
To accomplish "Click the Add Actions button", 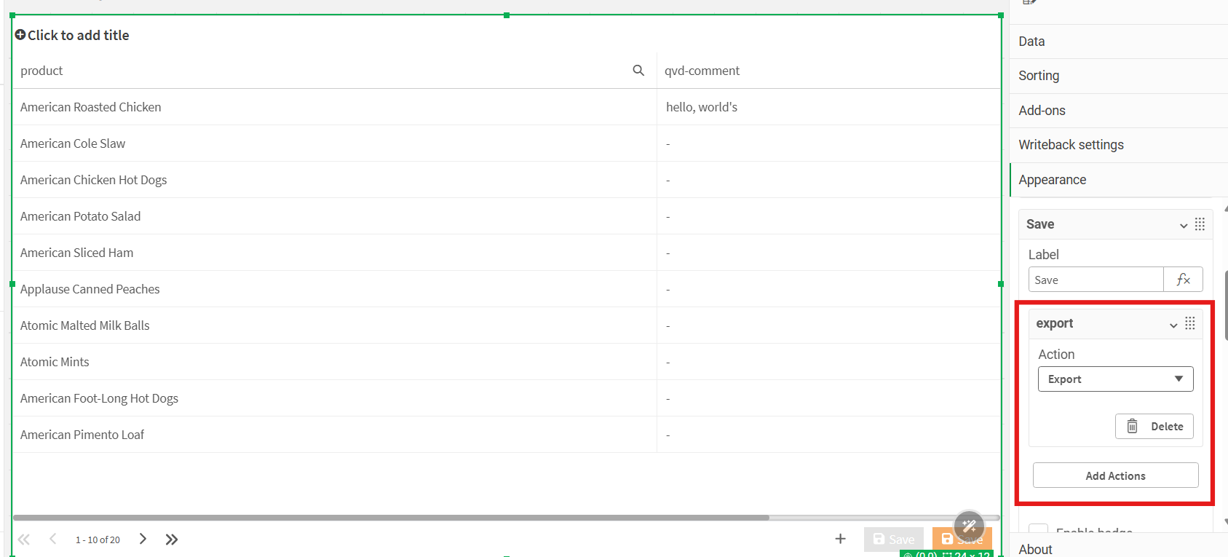I will click(x=1115, y=475).
